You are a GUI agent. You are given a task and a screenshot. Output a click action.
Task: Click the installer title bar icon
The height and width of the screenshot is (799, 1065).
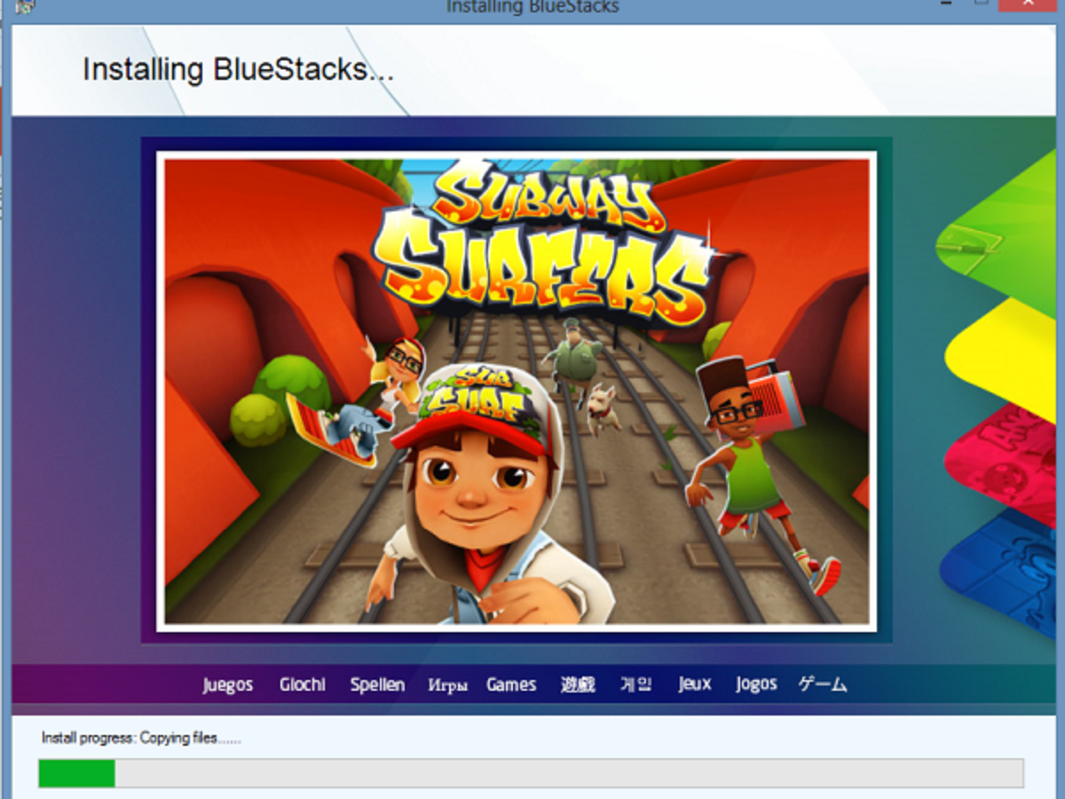coord(24,5)
